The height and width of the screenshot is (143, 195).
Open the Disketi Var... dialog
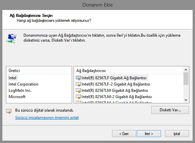click(170, 110)
